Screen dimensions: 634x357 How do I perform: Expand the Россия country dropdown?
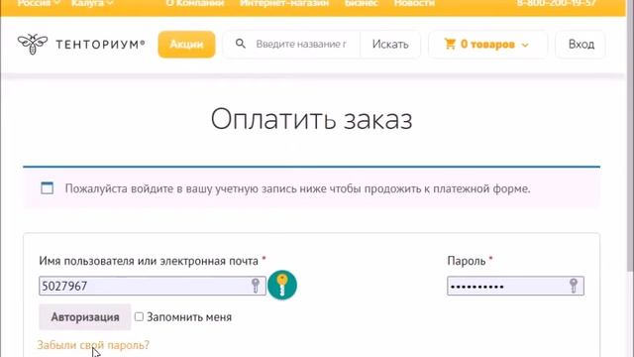(39, 3)
